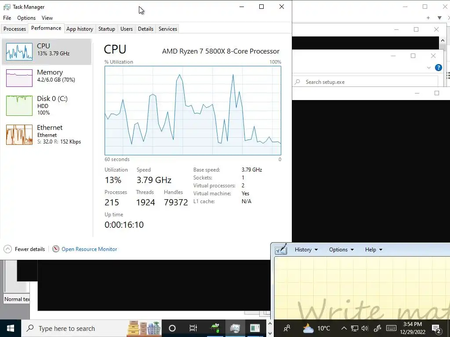This screenshot has width=450, height=337.
Task: Open Ethernet performance view
Action: [47, 134]
